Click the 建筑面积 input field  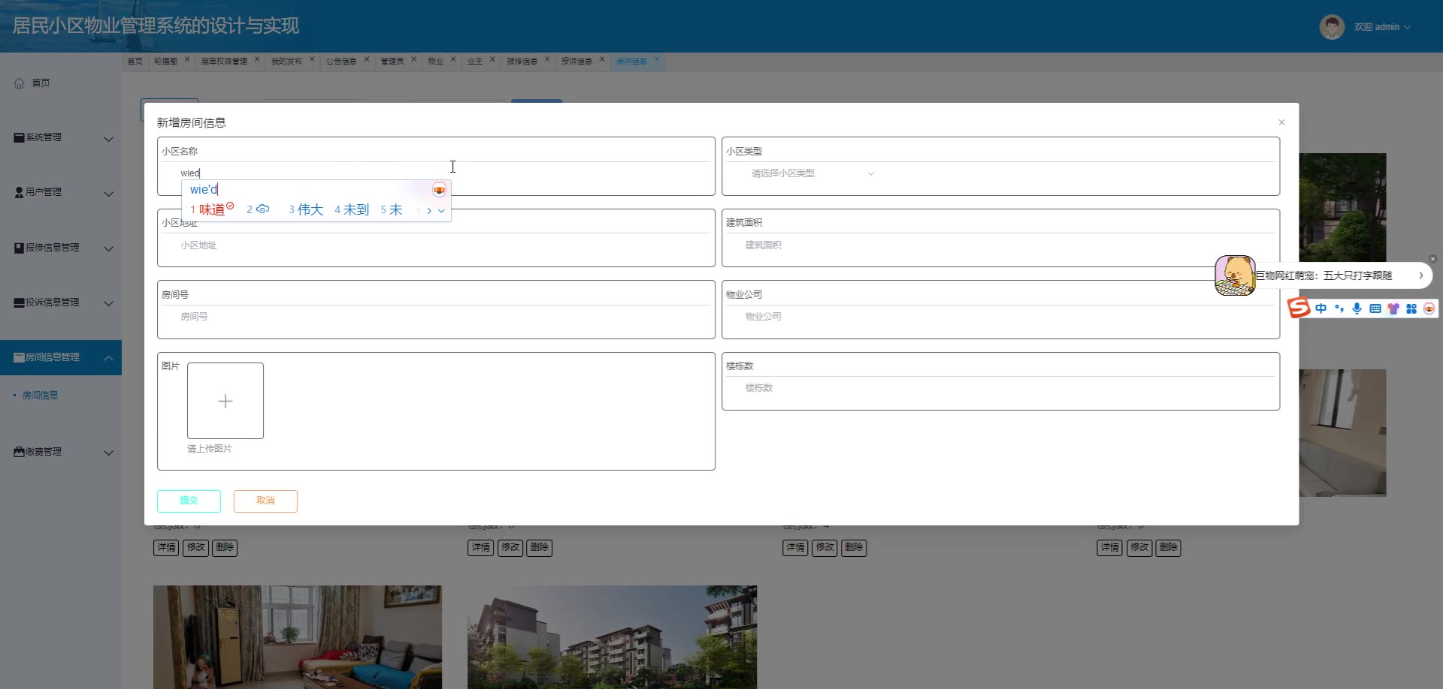tap(1000, 245)
